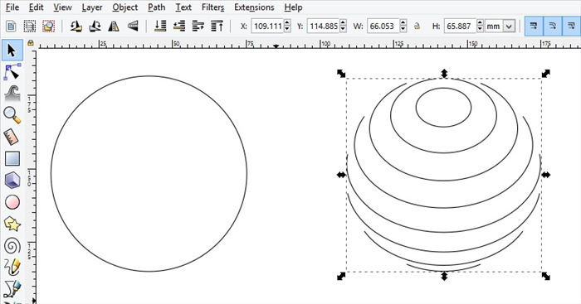Image resolution: width=581 pixels, height=304 pixels.
Task: Raise selection one step
Action: click(198, 27)
